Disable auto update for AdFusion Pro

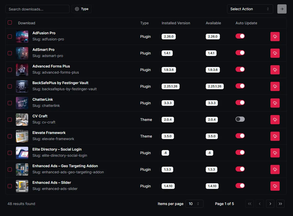pos(240,36)
